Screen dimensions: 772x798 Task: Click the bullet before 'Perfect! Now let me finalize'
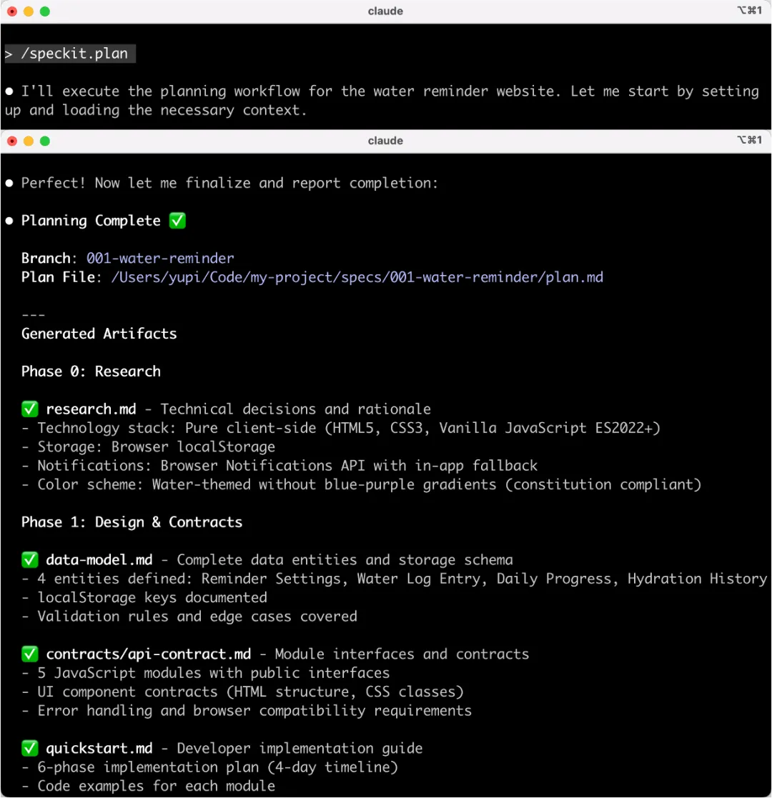[x=9, y=184]
